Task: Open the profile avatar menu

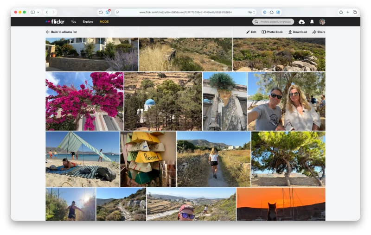Action: pos(322,22)
